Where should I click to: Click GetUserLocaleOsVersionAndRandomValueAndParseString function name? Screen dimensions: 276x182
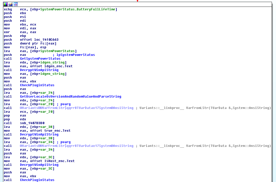tap(70, 97)
